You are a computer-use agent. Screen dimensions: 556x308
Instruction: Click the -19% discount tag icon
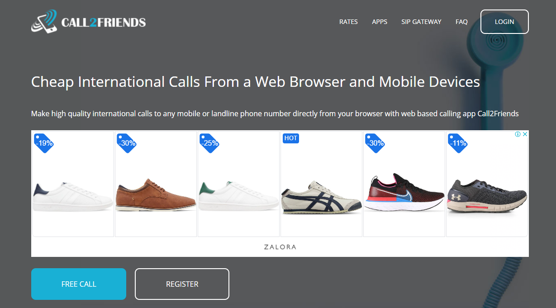pyautogui.click(x=44, y=143)
